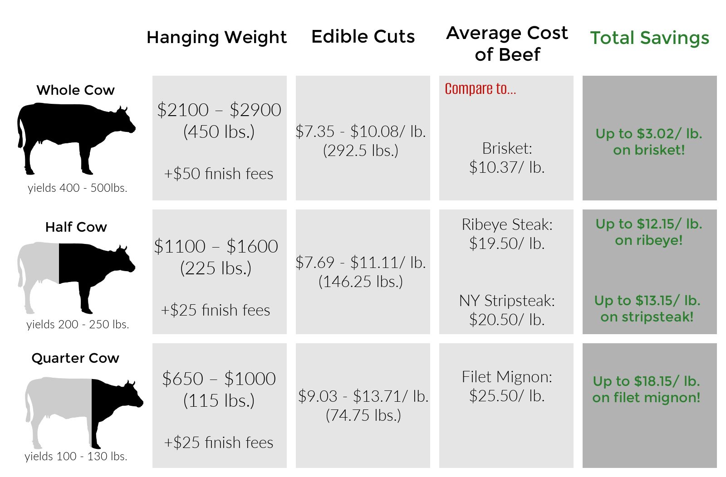Click the "$2100 – $2900" whole cow price
Screen dimensions: 726x477
pyautogui.click(x=219, y=110)
